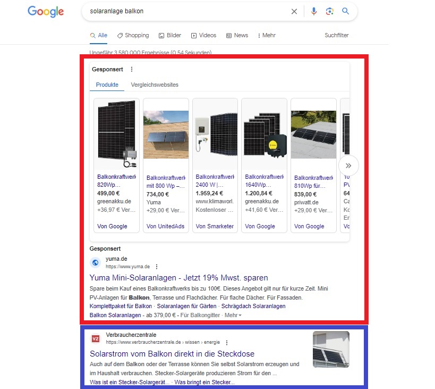Open three-dot menu beside Verbraucherzentrale URL

tap(227, 342)
